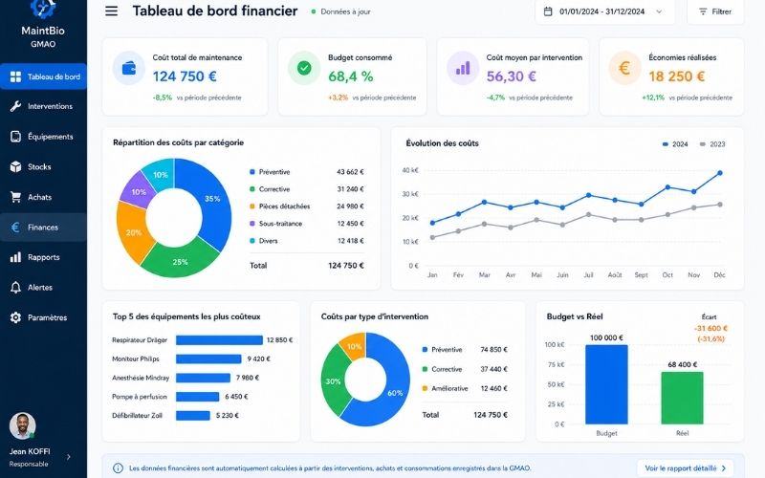Open the Finances section
Image resolution: width=765 pixels, height=478 pixels.
tap(43, 228)
